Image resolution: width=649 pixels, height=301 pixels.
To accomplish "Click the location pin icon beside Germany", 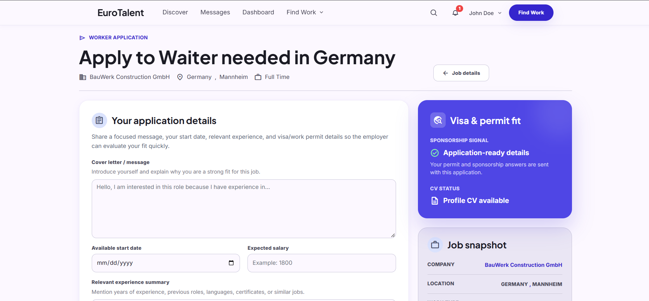I will 180,77.
